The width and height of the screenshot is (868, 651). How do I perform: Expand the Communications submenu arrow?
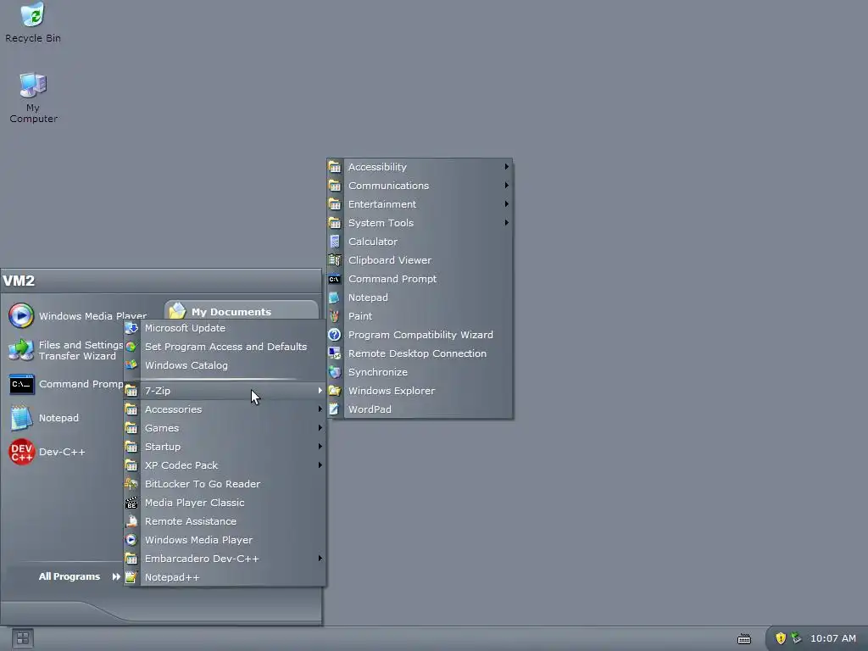coord(506,186)
